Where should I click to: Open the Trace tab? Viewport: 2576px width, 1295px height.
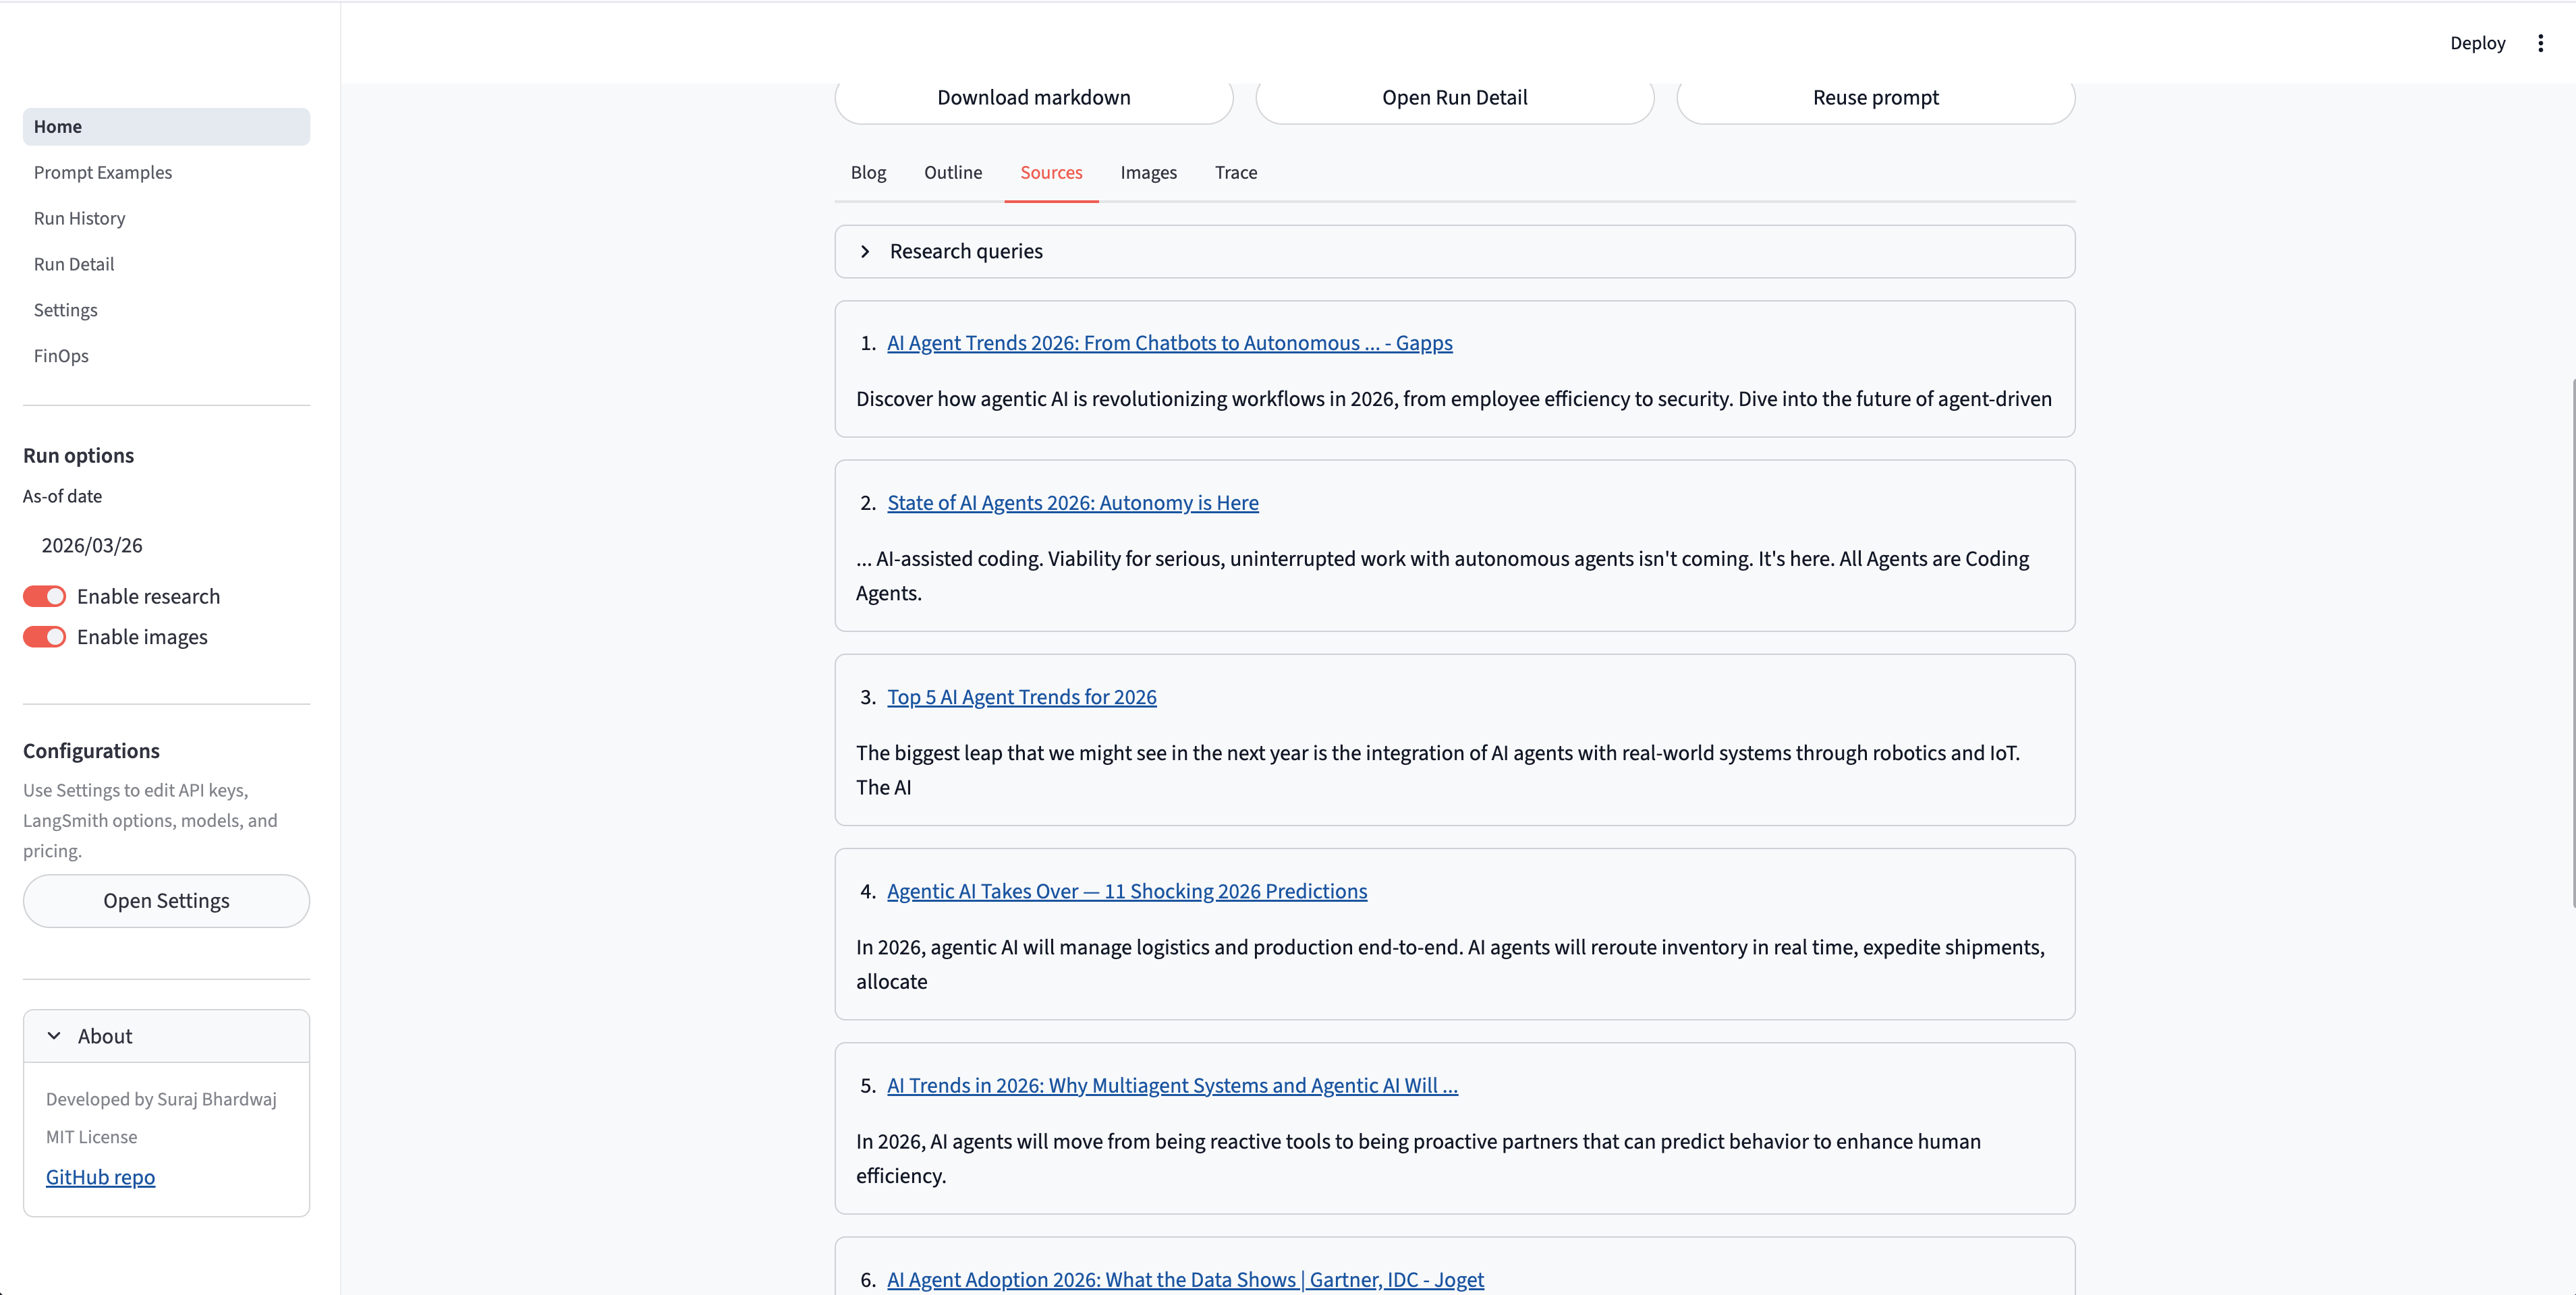coord(1235,173)
